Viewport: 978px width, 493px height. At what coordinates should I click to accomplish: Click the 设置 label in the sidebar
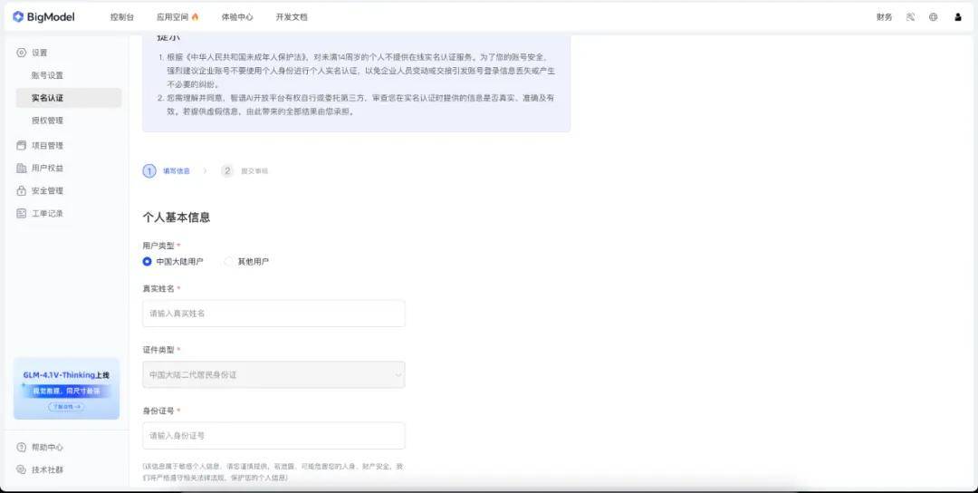(x=39, y=53)
